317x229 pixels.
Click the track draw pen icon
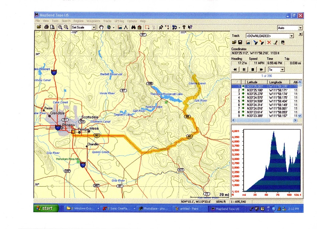point(275,42)
